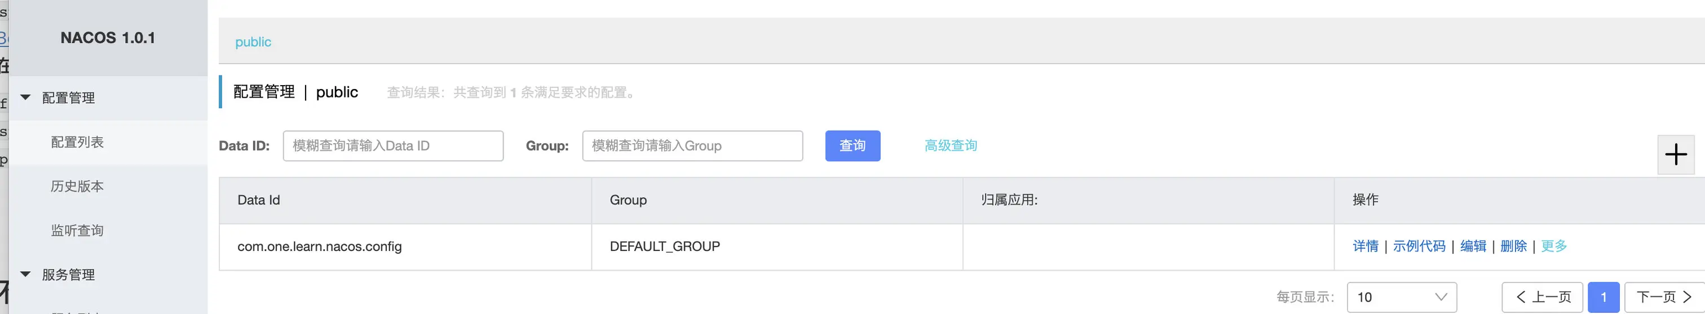This screenshot has height=314, width=1705.
Task: Open the 高级查询 advanced search link
Action: tap(950, 146)
